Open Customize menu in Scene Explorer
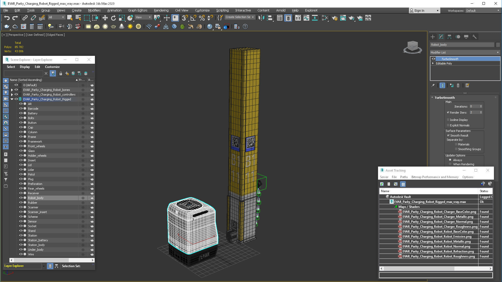This screenshot has width=502, height=282. pos(52,67)
